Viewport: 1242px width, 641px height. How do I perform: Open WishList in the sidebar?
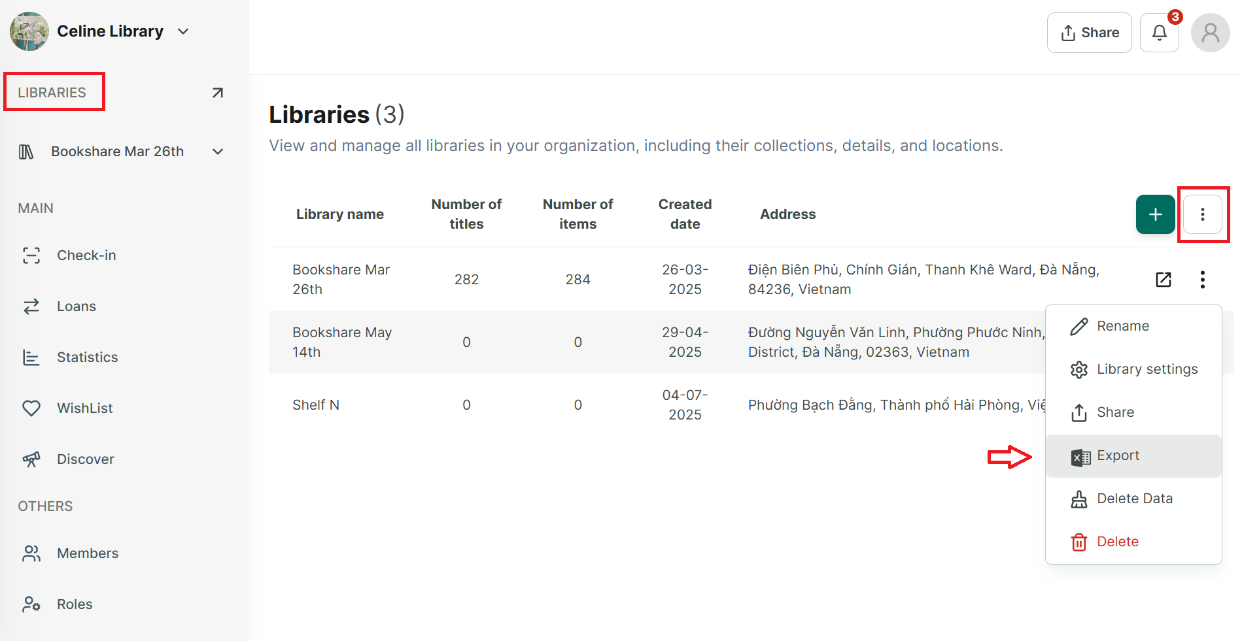click(x=85, y=408)
